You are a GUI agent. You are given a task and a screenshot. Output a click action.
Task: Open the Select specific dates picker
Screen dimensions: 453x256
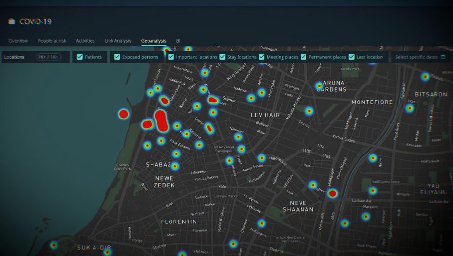(416, 57)
